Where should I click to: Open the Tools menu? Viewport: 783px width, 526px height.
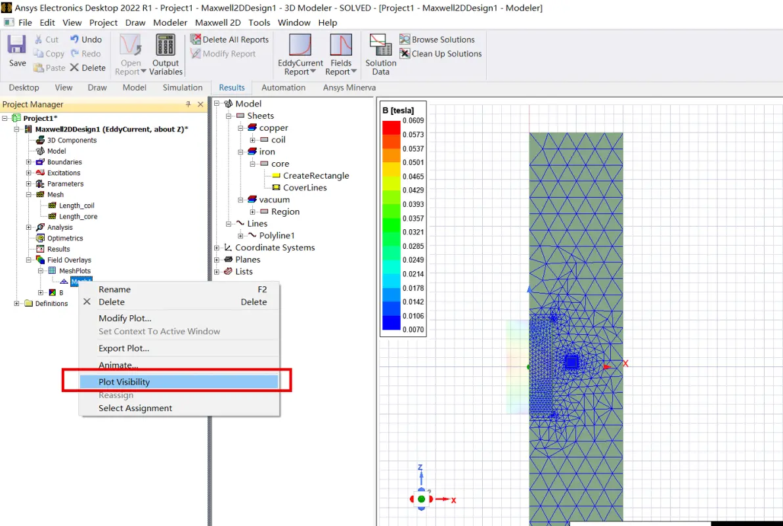[x=259, y=22]
